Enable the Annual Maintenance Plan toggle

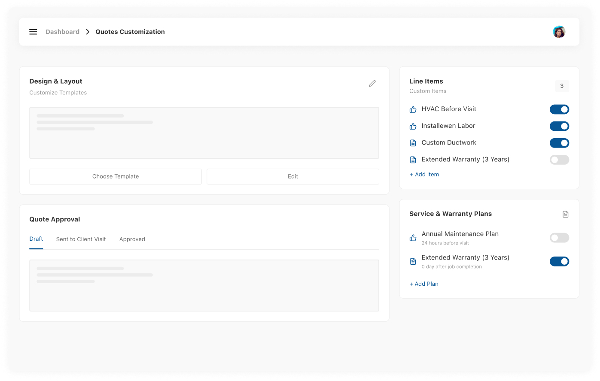pos(559,238)
